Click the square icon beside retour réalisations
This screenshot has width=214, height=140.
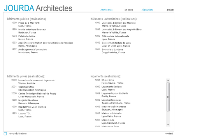[x=5, y=134]
